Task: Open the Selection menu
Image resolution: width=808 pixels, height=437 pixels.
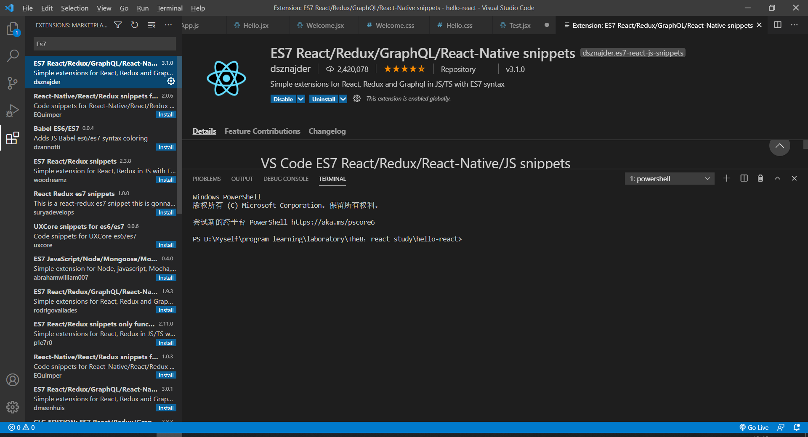Action: tap(74, 8)
